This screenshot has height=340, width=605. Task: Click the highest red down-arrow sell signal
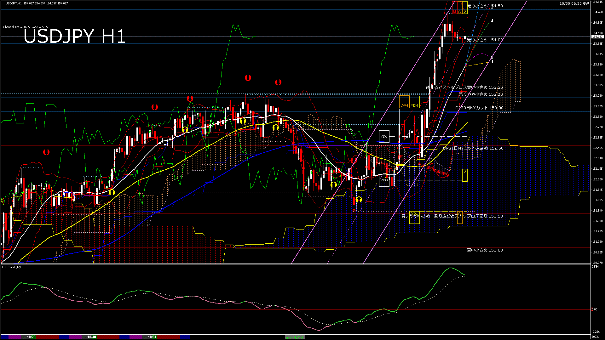tap(248, 78)
